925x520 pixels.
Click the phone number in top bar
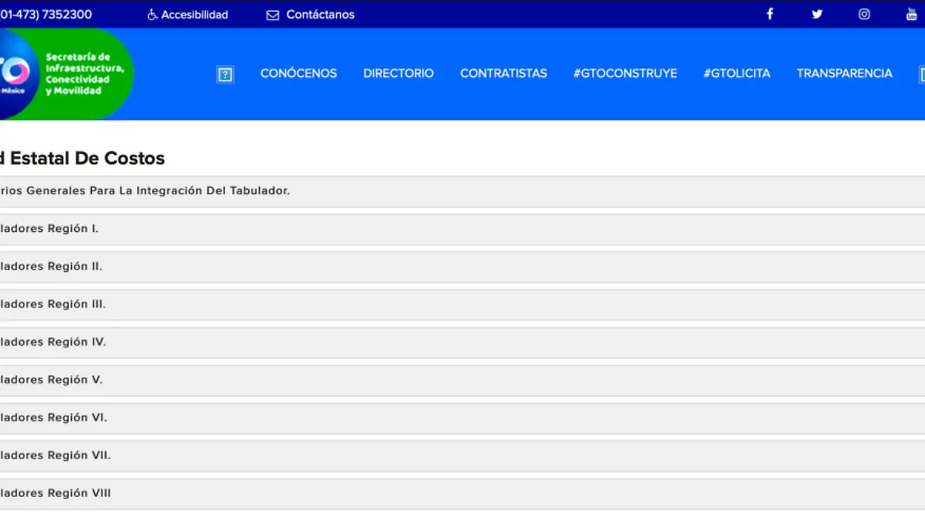(x=46, y=15)
